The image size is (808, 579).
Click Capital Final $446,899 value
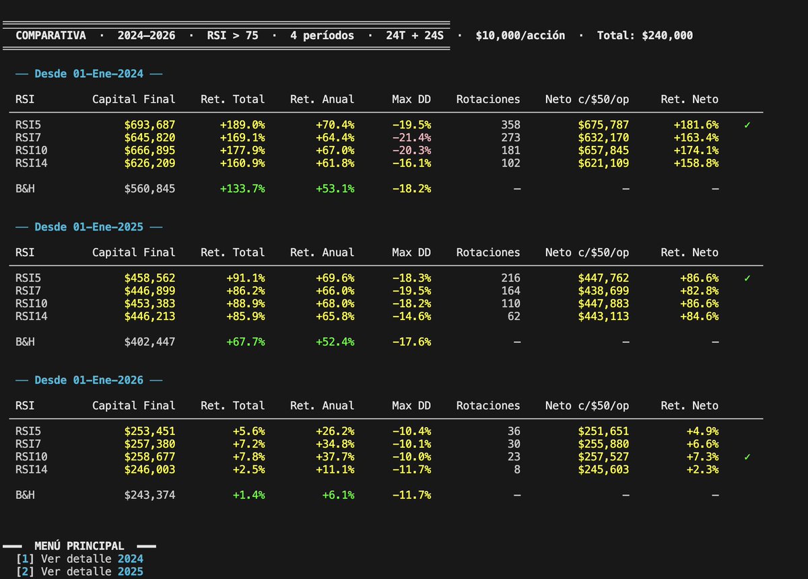pyautogui.click(x=149, y=291)
